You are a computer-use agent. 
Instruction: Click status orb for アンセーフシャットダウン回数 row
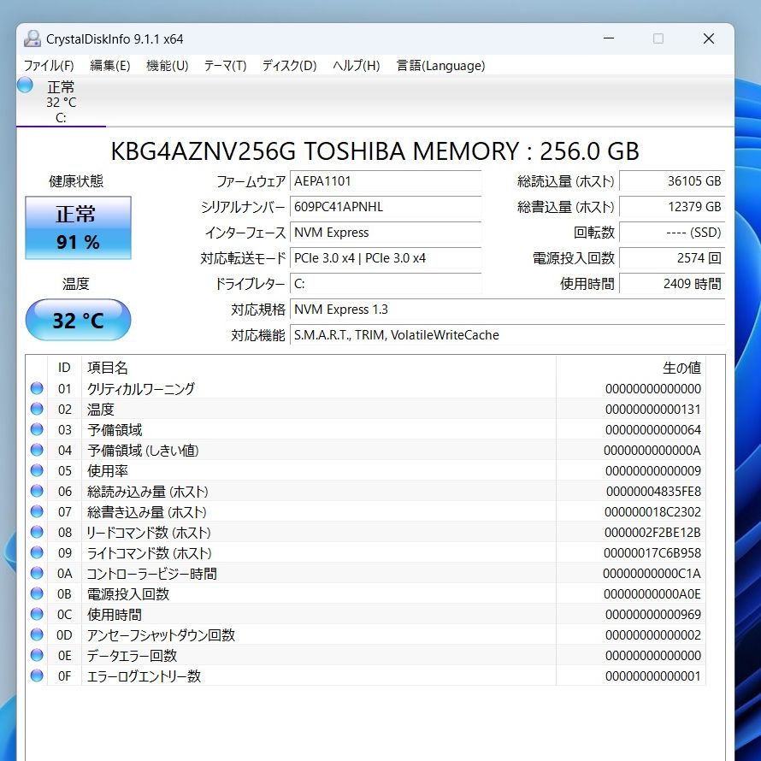coord(37,634)
